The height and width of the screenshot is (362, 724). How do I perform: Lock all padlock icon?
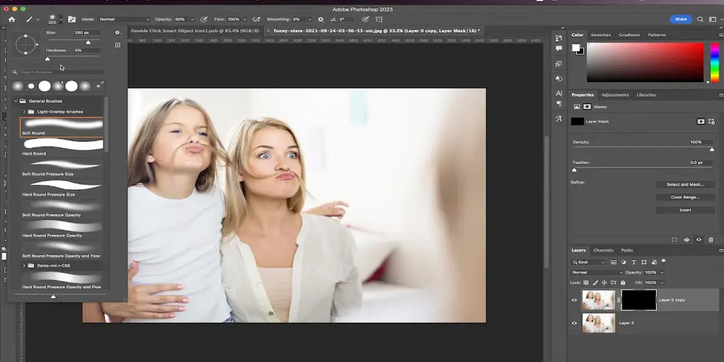(623, 282)
